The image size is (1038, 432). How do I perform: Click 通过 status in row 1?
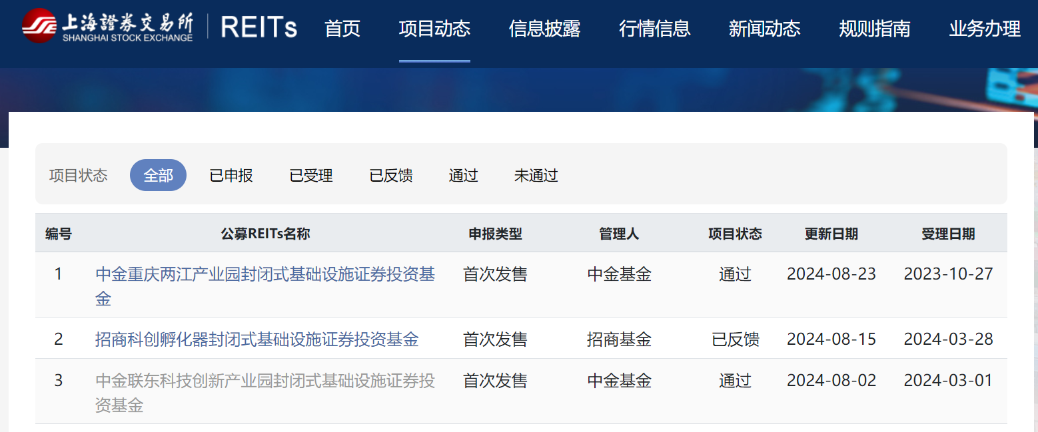click(736, 274)
